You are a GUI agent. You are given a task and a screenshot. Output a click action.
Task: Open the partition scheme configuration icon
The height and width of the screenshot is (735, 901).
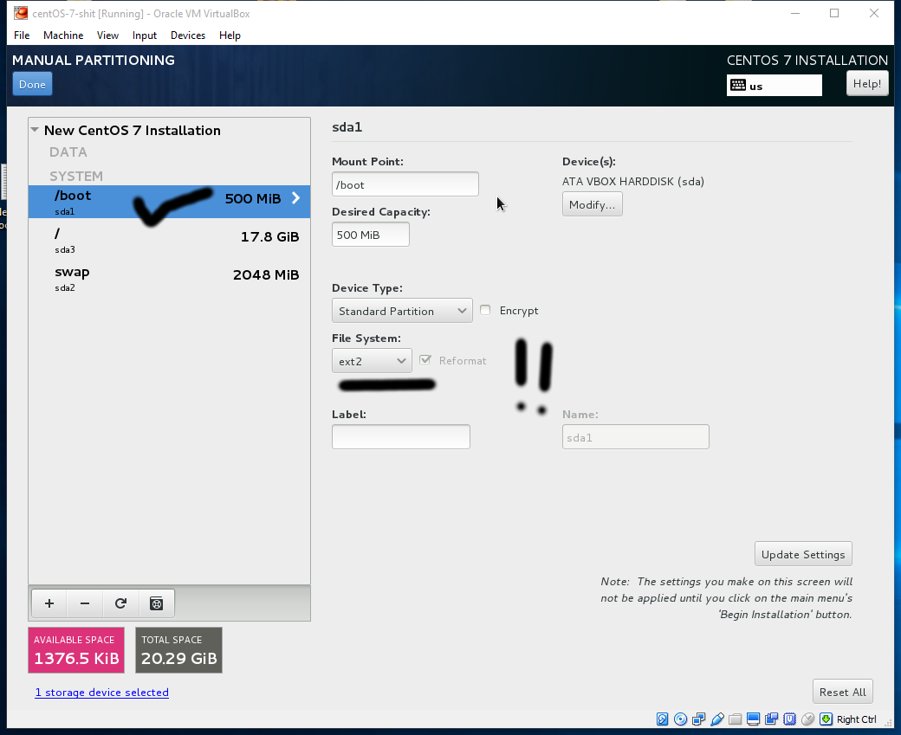156,603
